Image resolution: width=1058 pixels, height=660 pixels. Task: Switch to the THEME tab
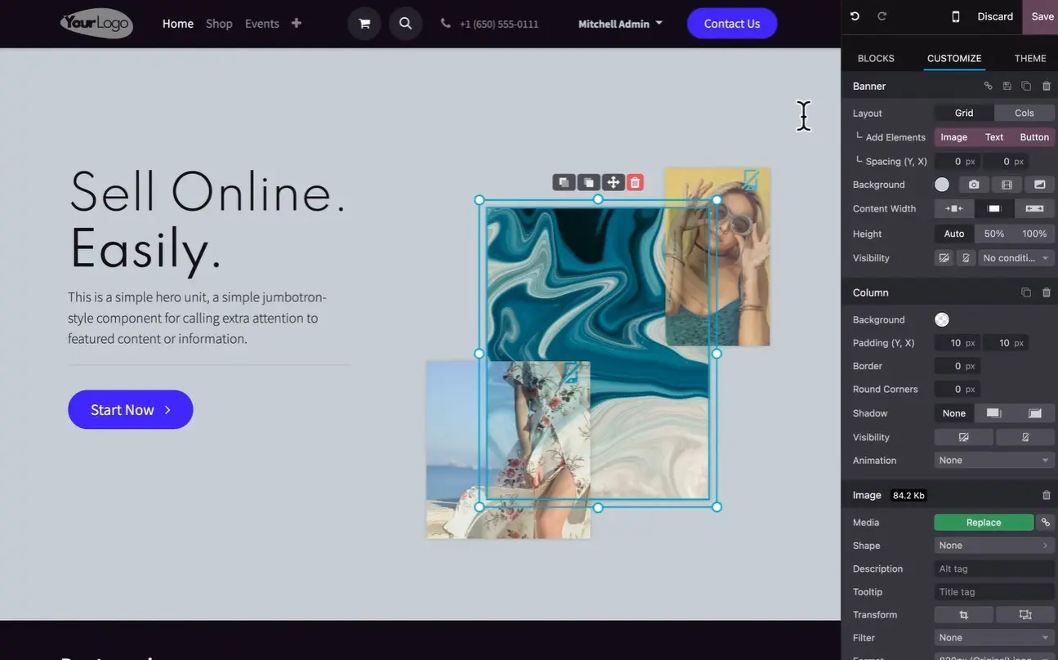point(1030,58)
